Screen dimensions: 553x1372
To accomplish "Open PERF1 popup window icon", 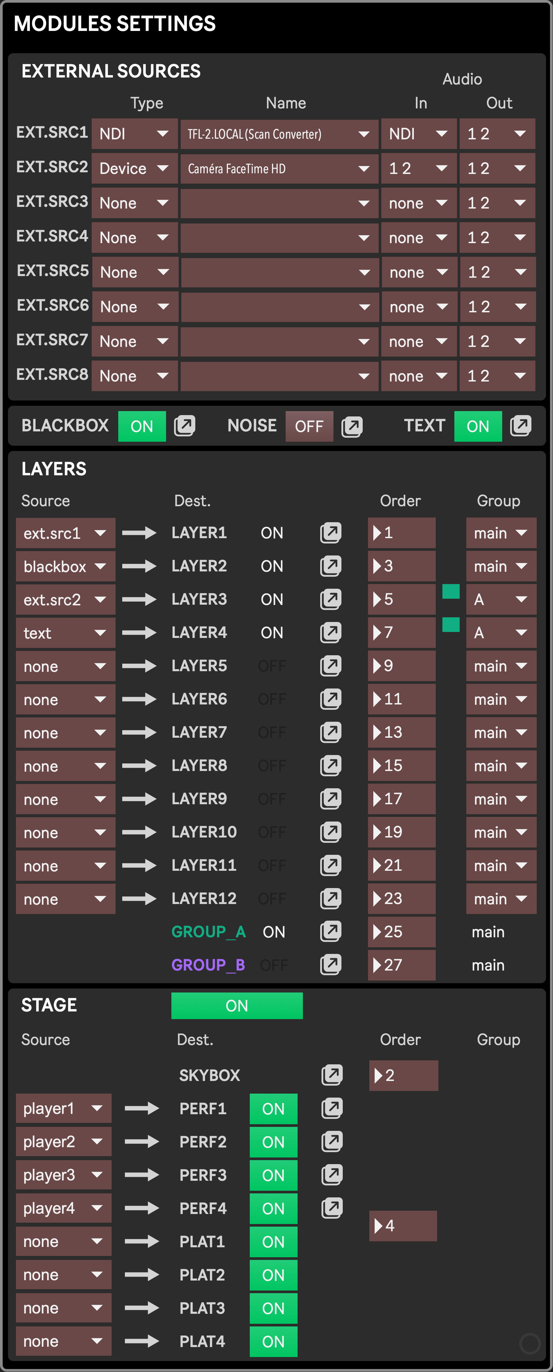I will point(332,1109).
